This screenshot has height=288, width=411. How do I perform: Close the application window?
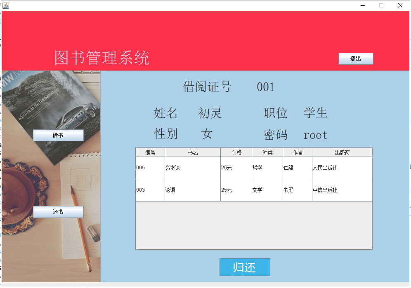pyautogui.click(x=400, y=5)
